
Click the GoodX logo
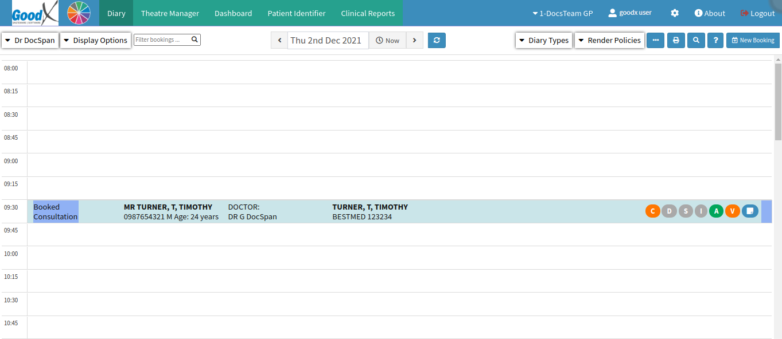(35, 13)
